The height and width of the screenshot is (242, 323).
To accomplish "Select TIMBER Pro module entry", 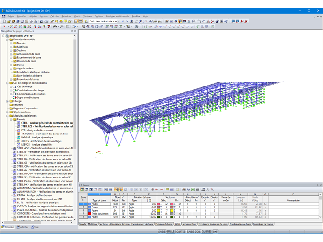I will [x=44, y=134].
